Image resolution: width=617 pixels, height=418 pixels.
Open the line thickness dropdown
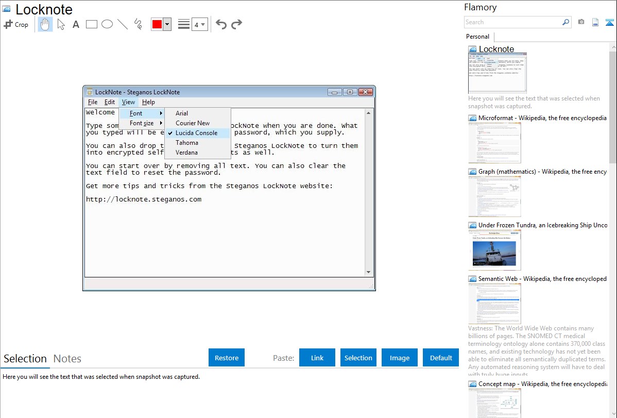pyautogui.click(x=199, y=24)
